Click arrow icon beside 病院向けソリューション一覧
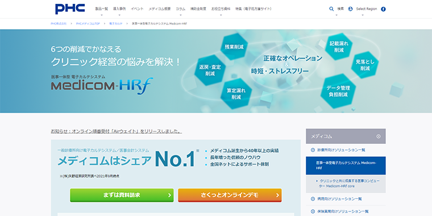 313,198
